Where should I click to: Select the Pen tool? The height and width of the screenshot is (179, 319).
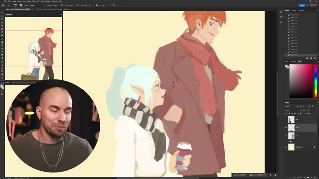click(2, 61)
